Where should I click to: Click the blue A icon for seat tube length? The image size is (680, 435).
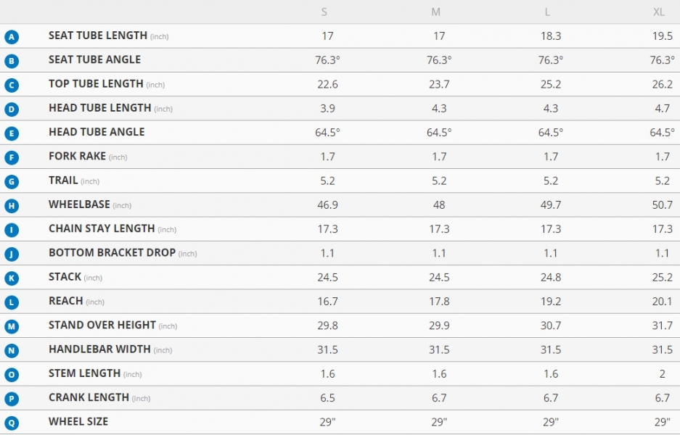pyautogui.click(x=12, y=37)
